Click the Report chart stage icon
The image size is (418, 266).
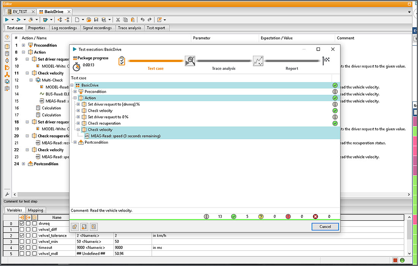[x=258, y=61]
